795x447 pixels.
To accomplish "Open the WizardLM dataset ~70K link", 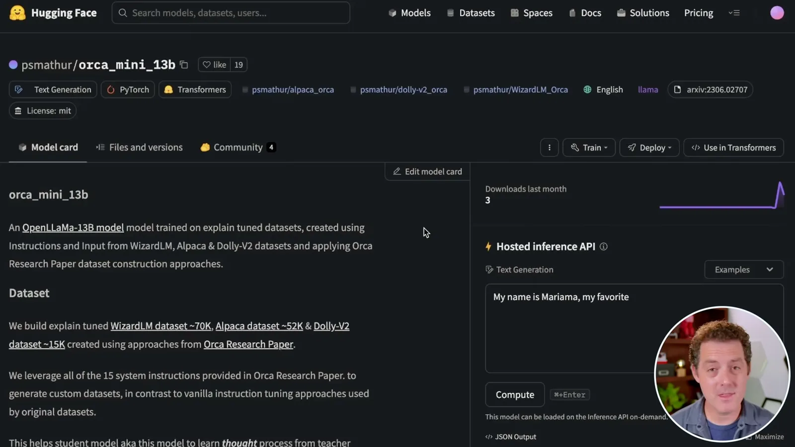I will point(160,326).
